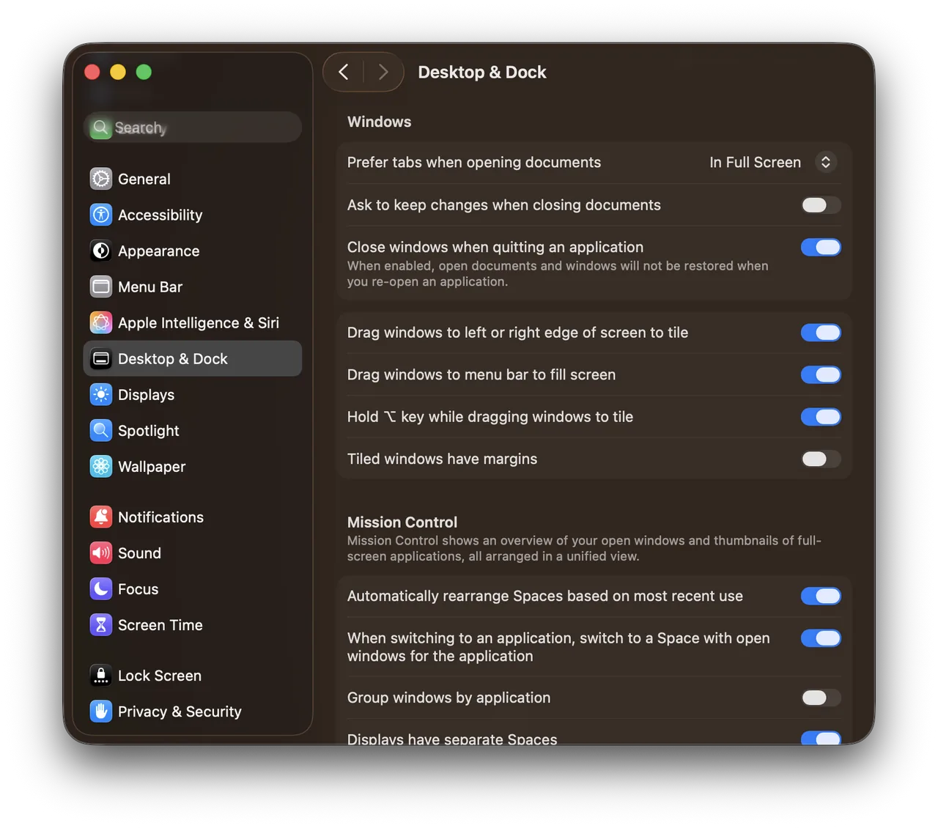Select the Notifications label in the sidebar
This screenshot has height=828, width=938.
tap(160, 517)
